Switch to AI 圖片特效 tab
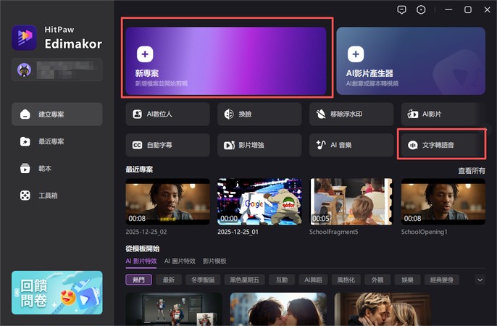Image resolution: width=497 pixels, height=326 pixels. pyautogui.click(x=180, y=261)
